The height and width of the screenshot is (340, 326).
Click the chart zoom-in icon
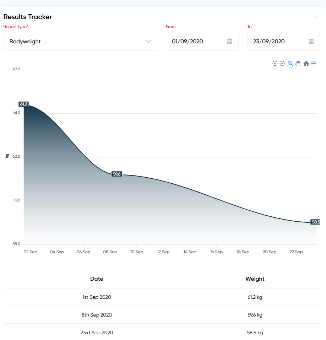click(275, 63)
